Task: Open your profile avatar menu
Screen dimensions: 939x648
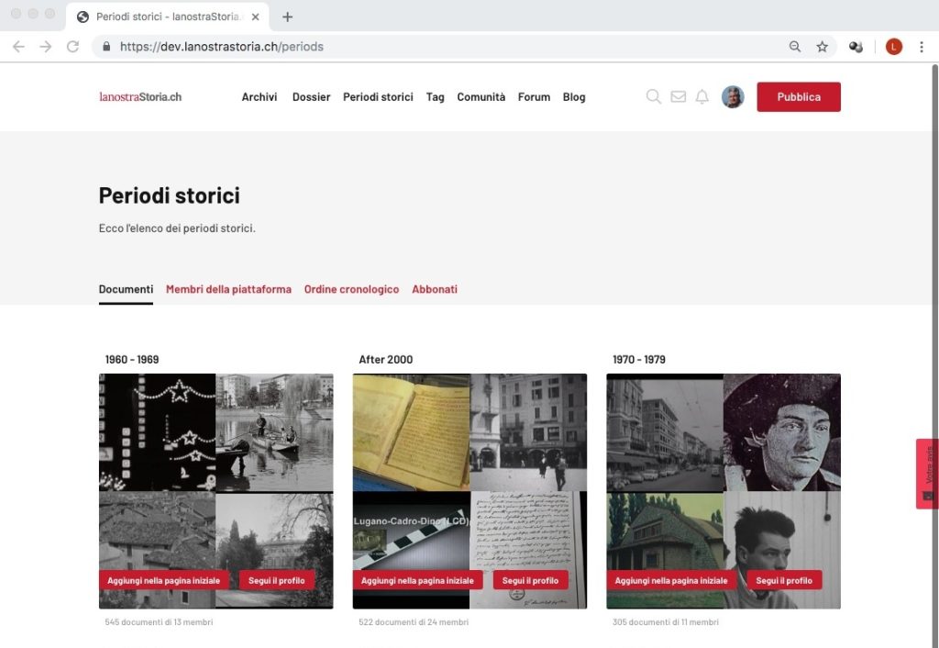Action: pyautogui.click(x=733, y=96)
